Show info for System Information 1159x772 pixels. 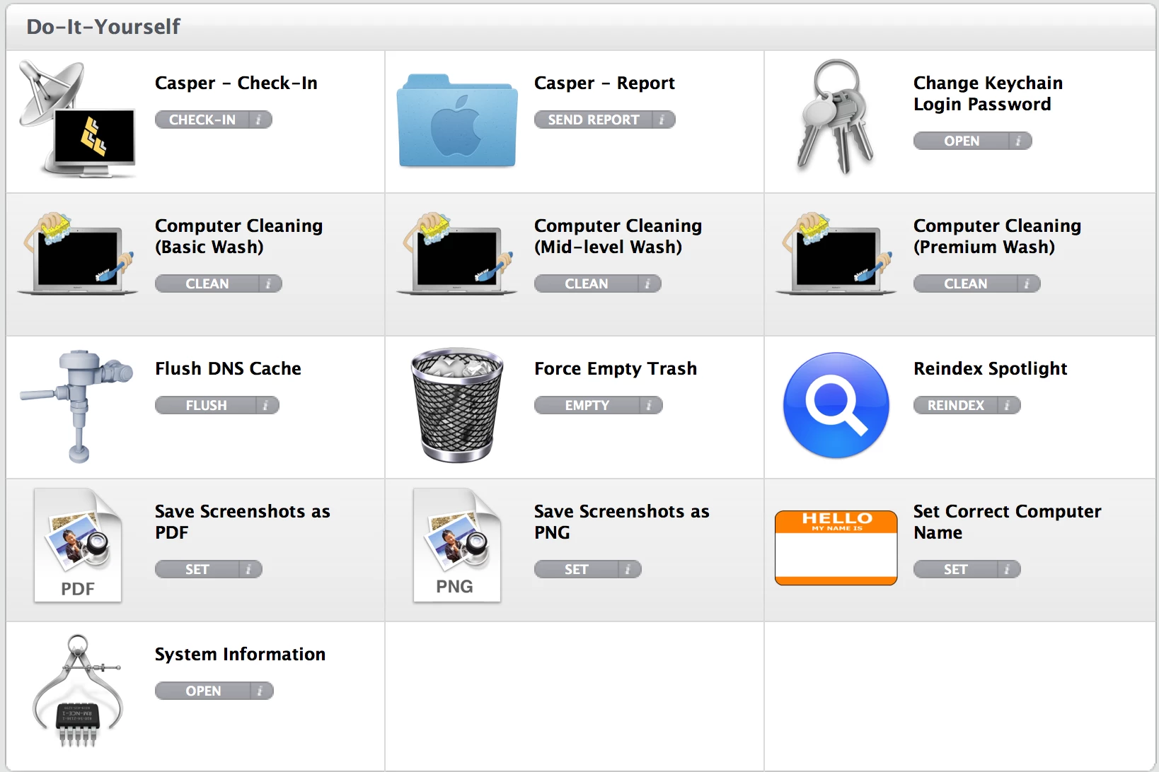tap(260, 691)
